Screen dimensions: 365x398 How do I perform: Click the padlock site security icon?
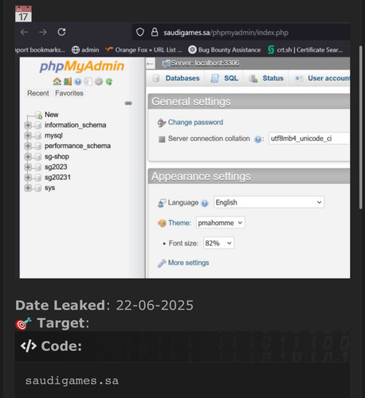tap(155, 32)
